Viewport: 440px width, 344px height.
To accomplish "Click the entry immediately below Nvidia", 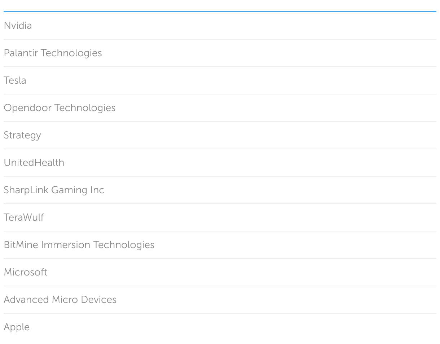I will (x=53, y=53).
